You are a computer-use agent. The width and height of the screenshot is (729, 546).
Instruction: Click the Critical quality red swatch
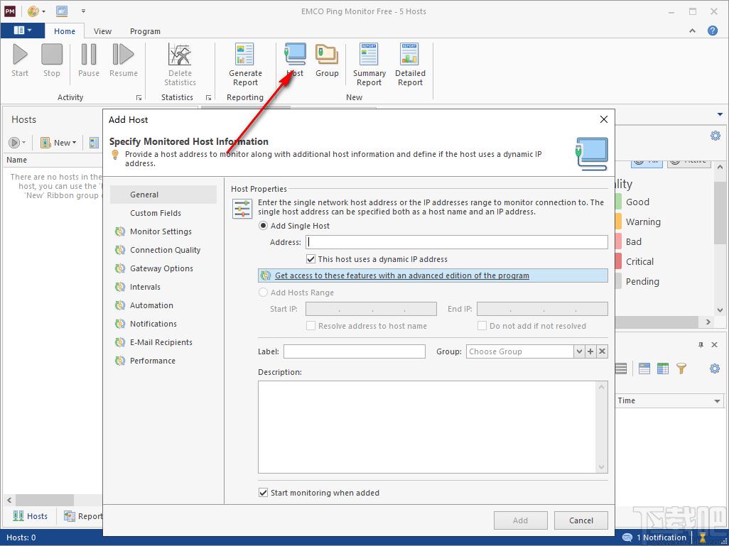pos(618,261)
